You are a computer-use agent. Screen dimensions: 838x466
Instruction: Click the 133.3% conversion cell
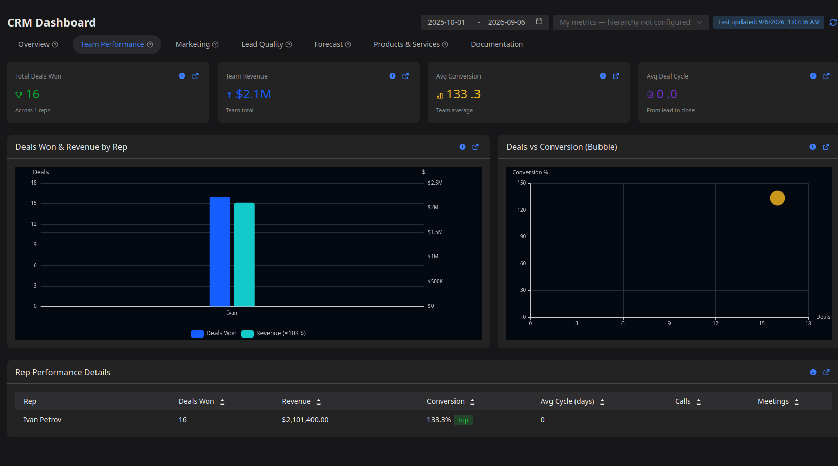(439, 420)
